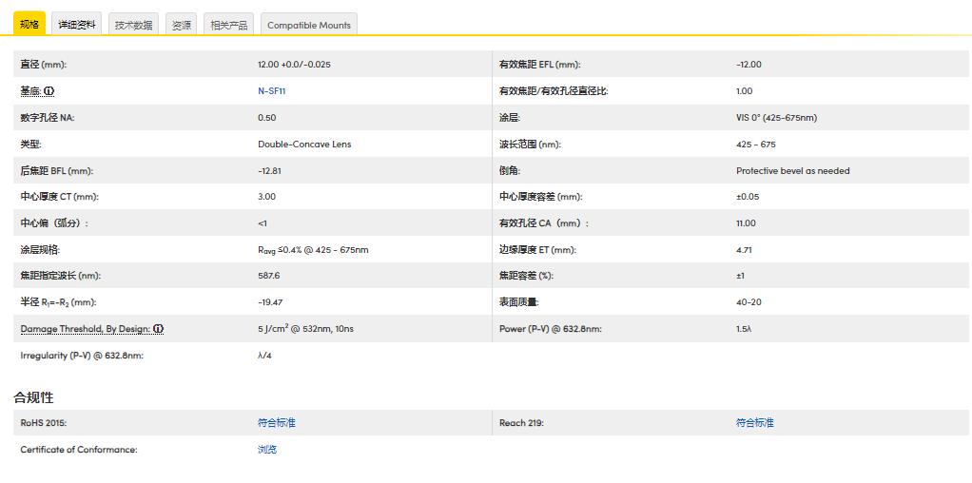Image resolution: width=972 pixels, height=483 pixels.
Task: Switch to the 详细资料 tab
Action: tap(77, 25)
